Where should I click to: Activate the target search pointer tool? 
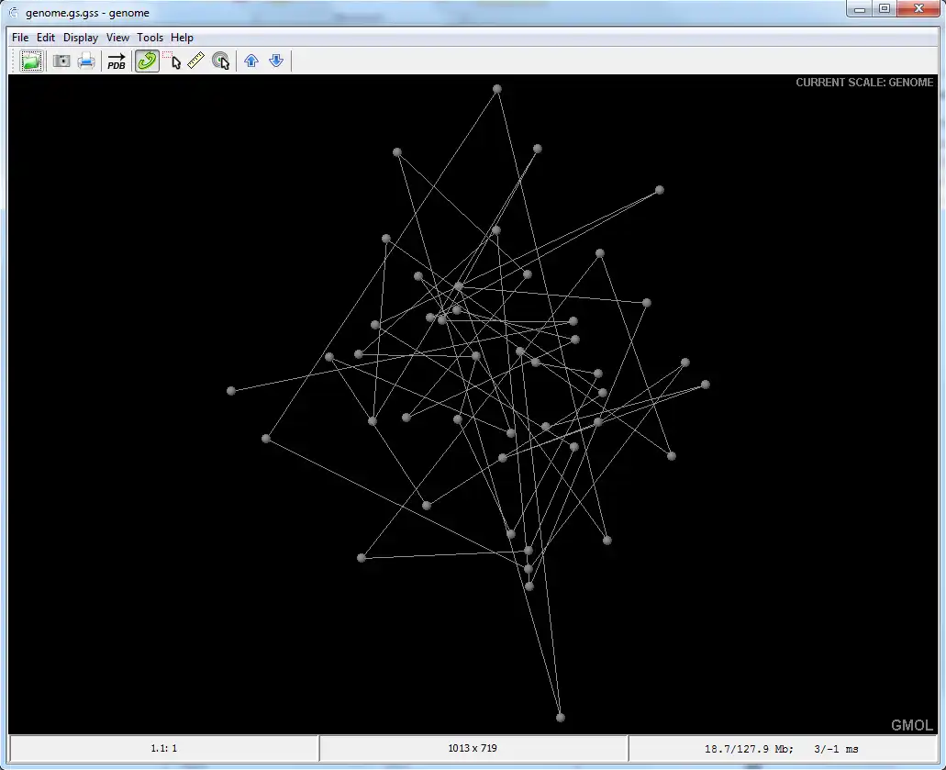pyautogui.click(x=221, y=61)
